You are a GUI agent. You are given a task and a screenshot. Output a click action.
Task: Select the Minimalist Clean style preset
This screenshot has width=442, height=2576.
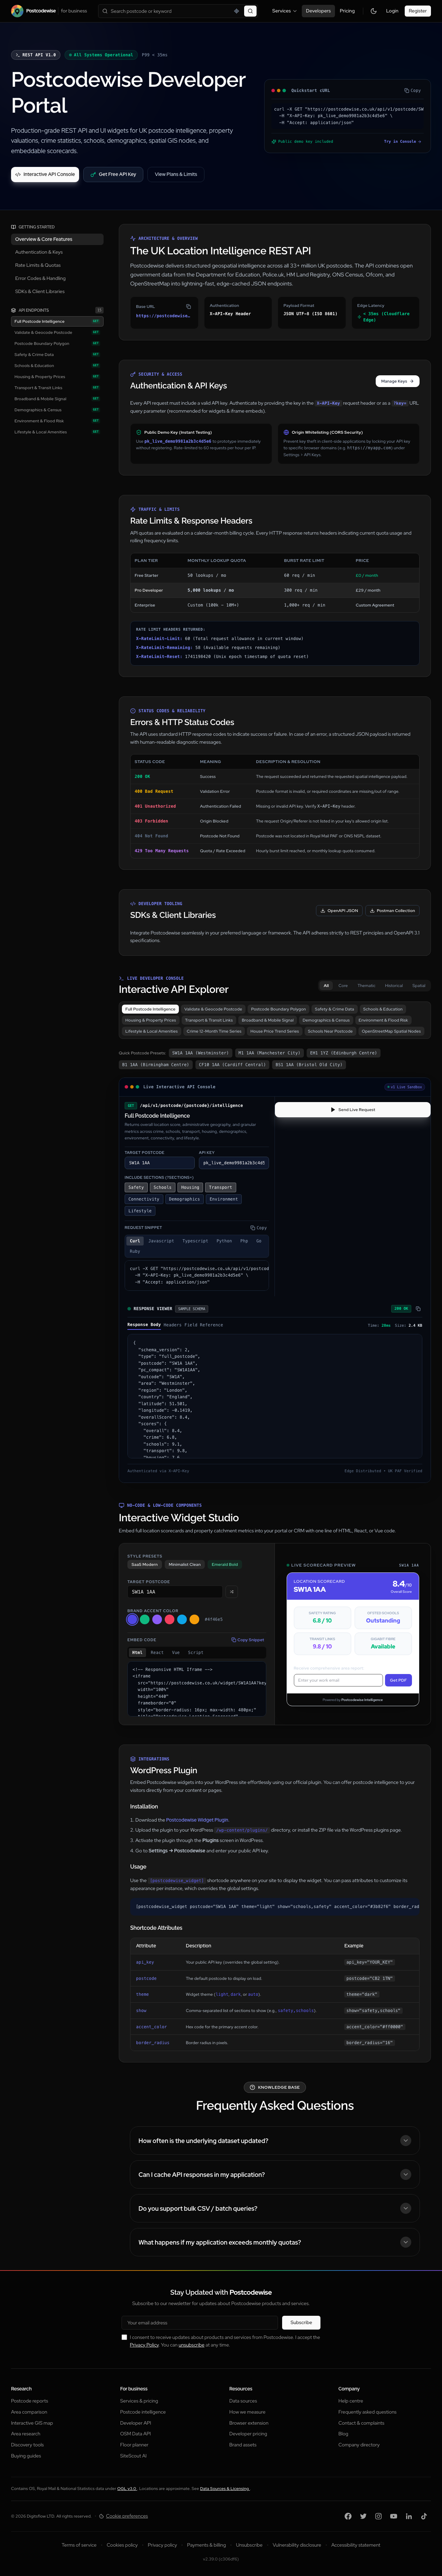(185, 1564)
